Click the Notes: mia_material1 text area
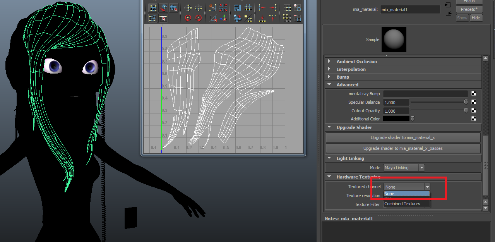495x242 pixels. tap(407, 232)
